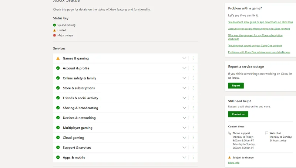Open the three-dot menu for Devices & networking
296x168 pixels.
tap(193, 118)
